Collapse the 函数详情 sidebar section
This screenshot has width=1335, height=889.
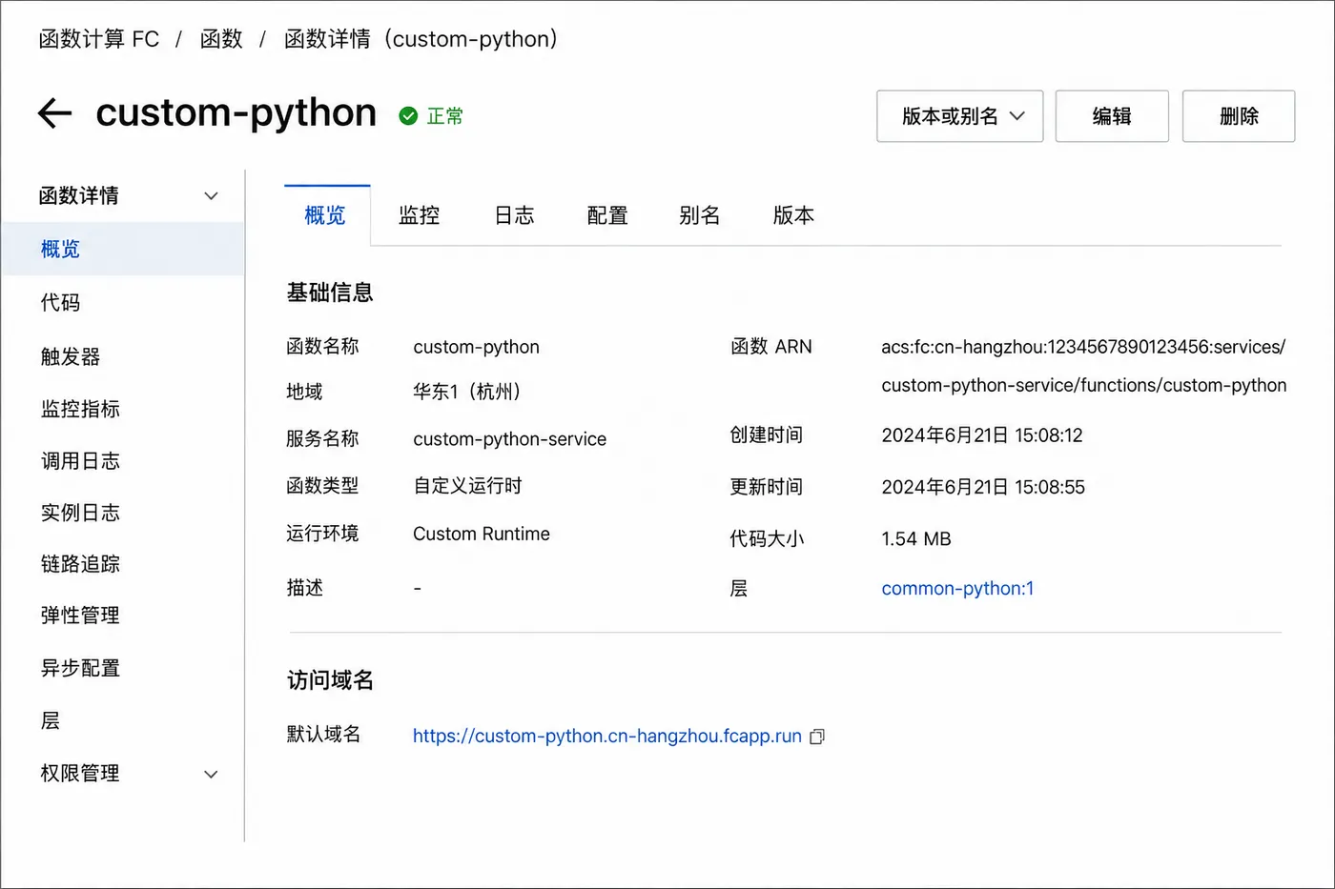coord(212,196)
